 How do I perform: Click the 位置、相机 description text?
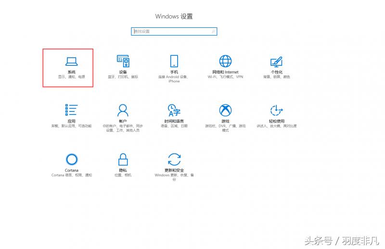point(123,175)
